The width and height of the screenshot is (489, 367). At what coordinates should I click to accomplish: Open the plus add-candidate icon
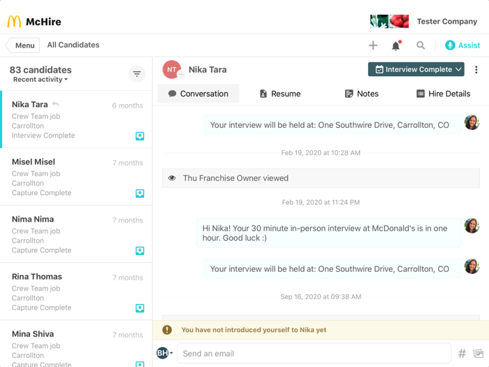(373, 45)
